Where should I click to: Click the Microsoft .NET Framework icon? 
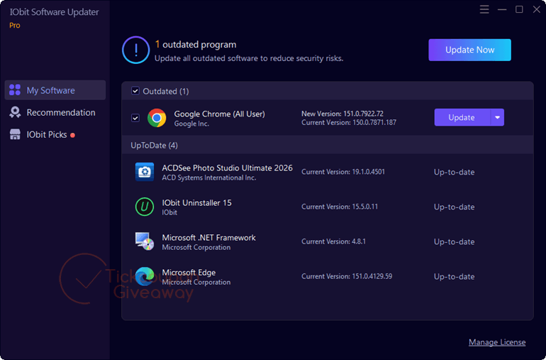tap(145, 241)
